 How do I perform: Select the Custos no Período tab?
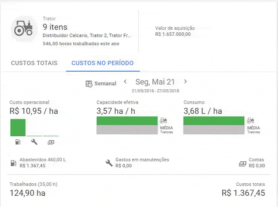click(x=102, y=63)
